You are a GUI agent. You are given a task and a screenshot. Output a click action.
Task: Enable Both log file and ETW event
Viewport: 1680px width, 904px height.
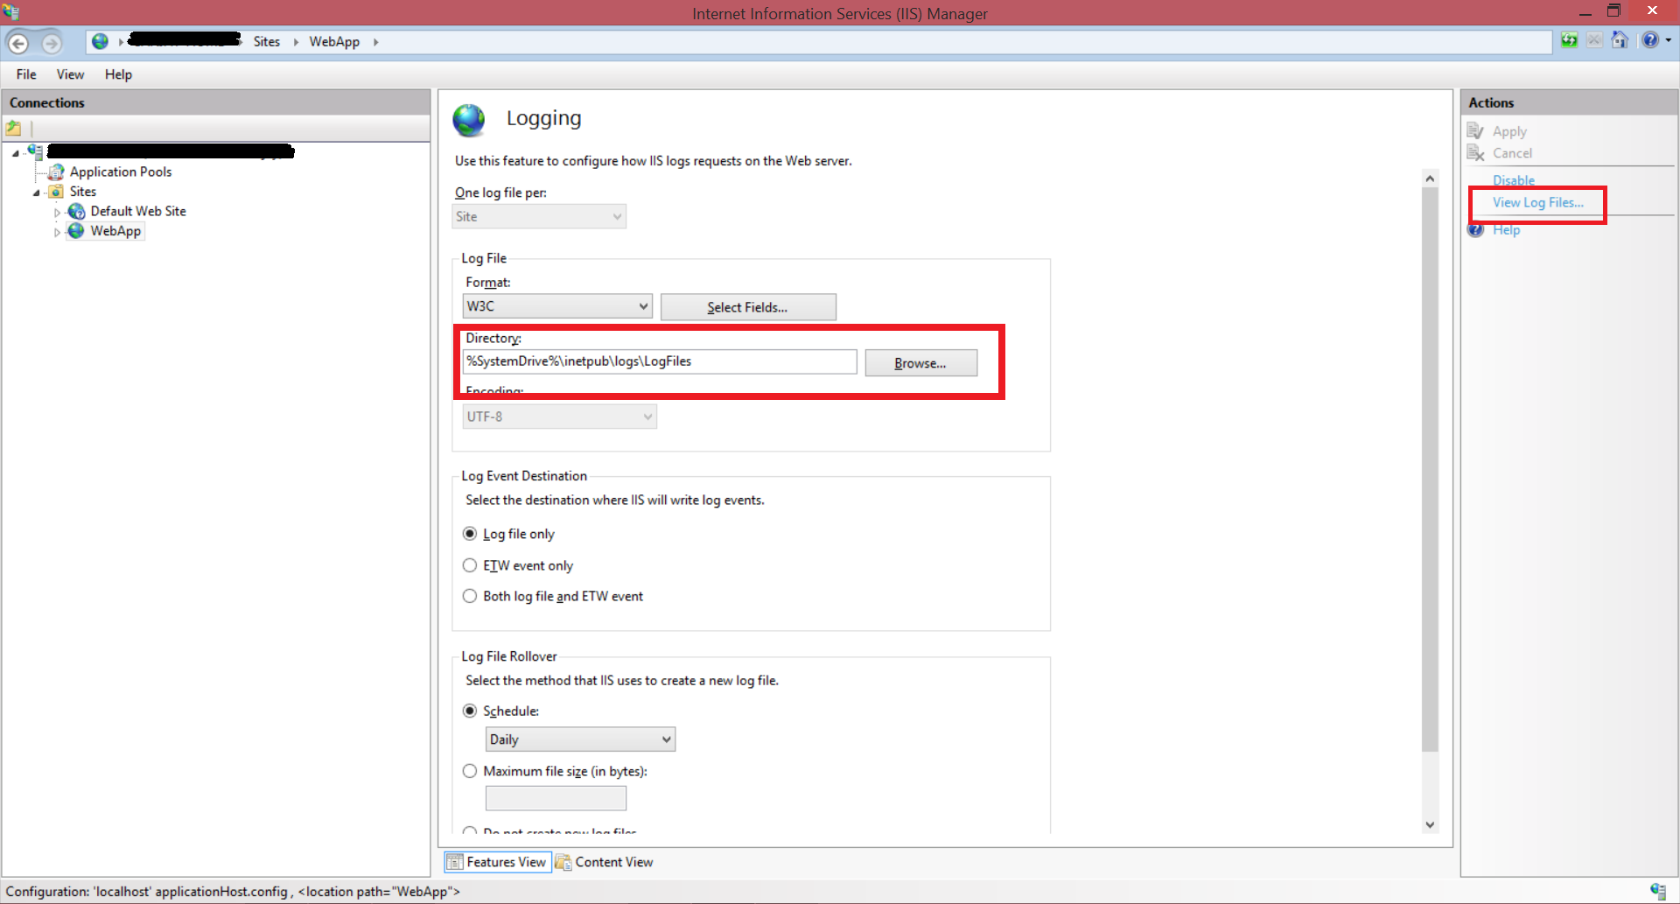coord(470,596)
